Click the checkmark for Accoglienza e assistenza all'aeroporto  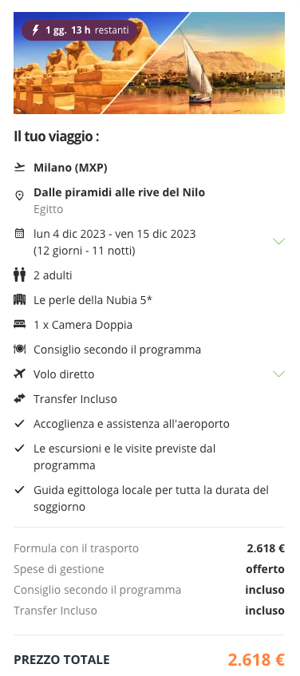click(19, 424)
